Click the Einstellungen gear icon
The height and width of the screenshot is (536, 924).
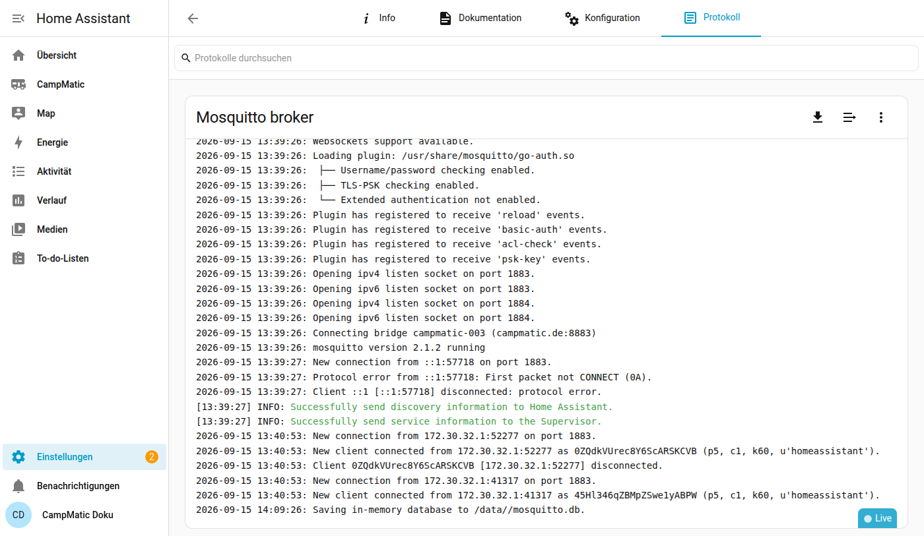[x=18, y=457]
